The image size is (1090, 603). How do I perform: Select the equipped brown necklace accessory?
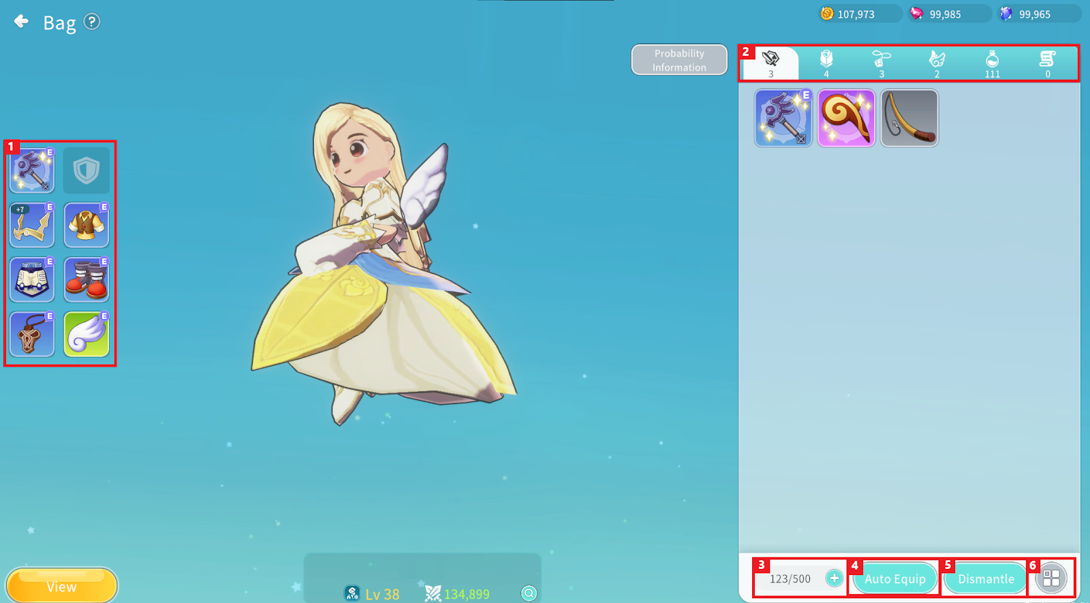tap(32, 334)
